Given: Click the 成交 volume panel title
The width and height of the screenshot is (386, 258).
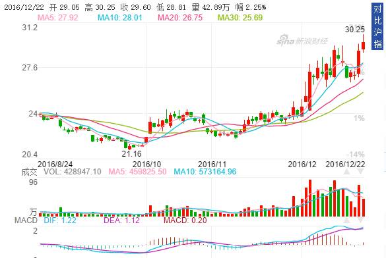Looking at the screenshot, I should click(x=29, y=172).
